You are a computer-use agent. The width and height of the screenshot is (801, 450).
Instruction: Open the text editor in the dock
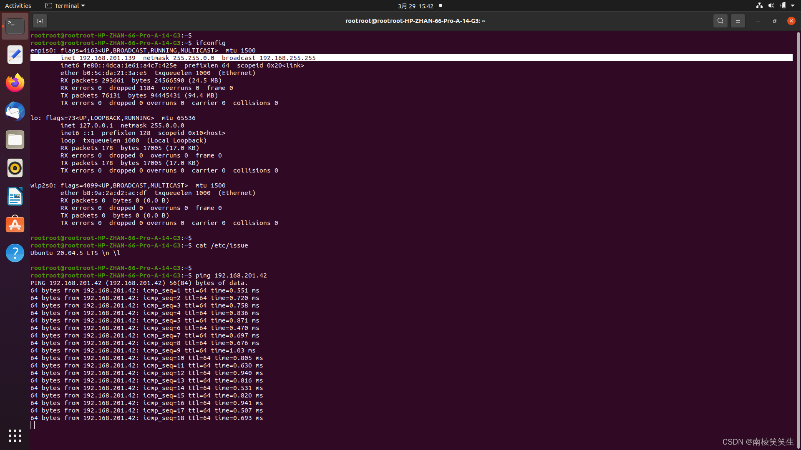tap(15, 55)
